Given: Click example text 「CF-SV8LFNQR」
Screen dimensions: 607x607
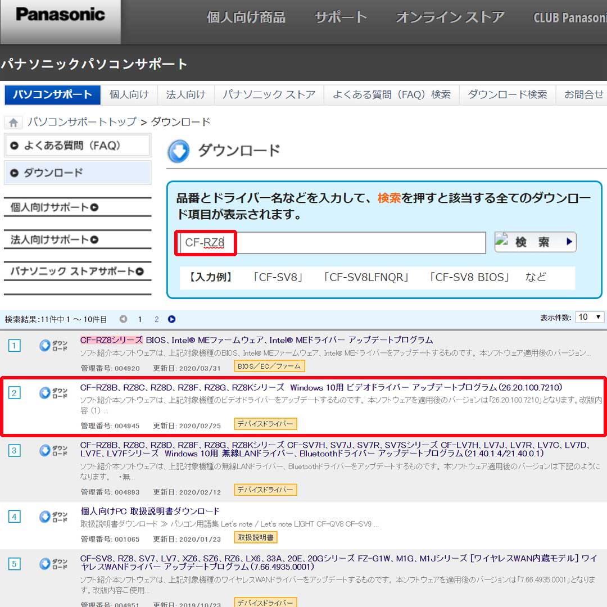Looking at the screenshot, I should click(x=366, y=277).
